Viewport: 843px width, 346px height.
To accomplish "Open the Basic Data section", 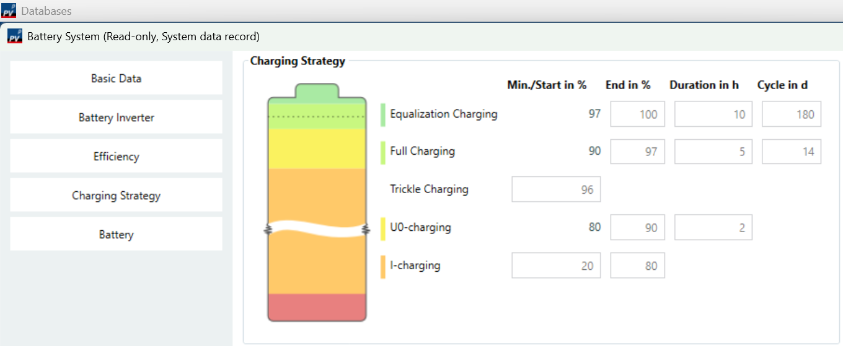I will (x=116, y=79).
